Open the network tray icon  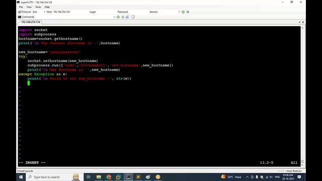click(x=267, y=177)
